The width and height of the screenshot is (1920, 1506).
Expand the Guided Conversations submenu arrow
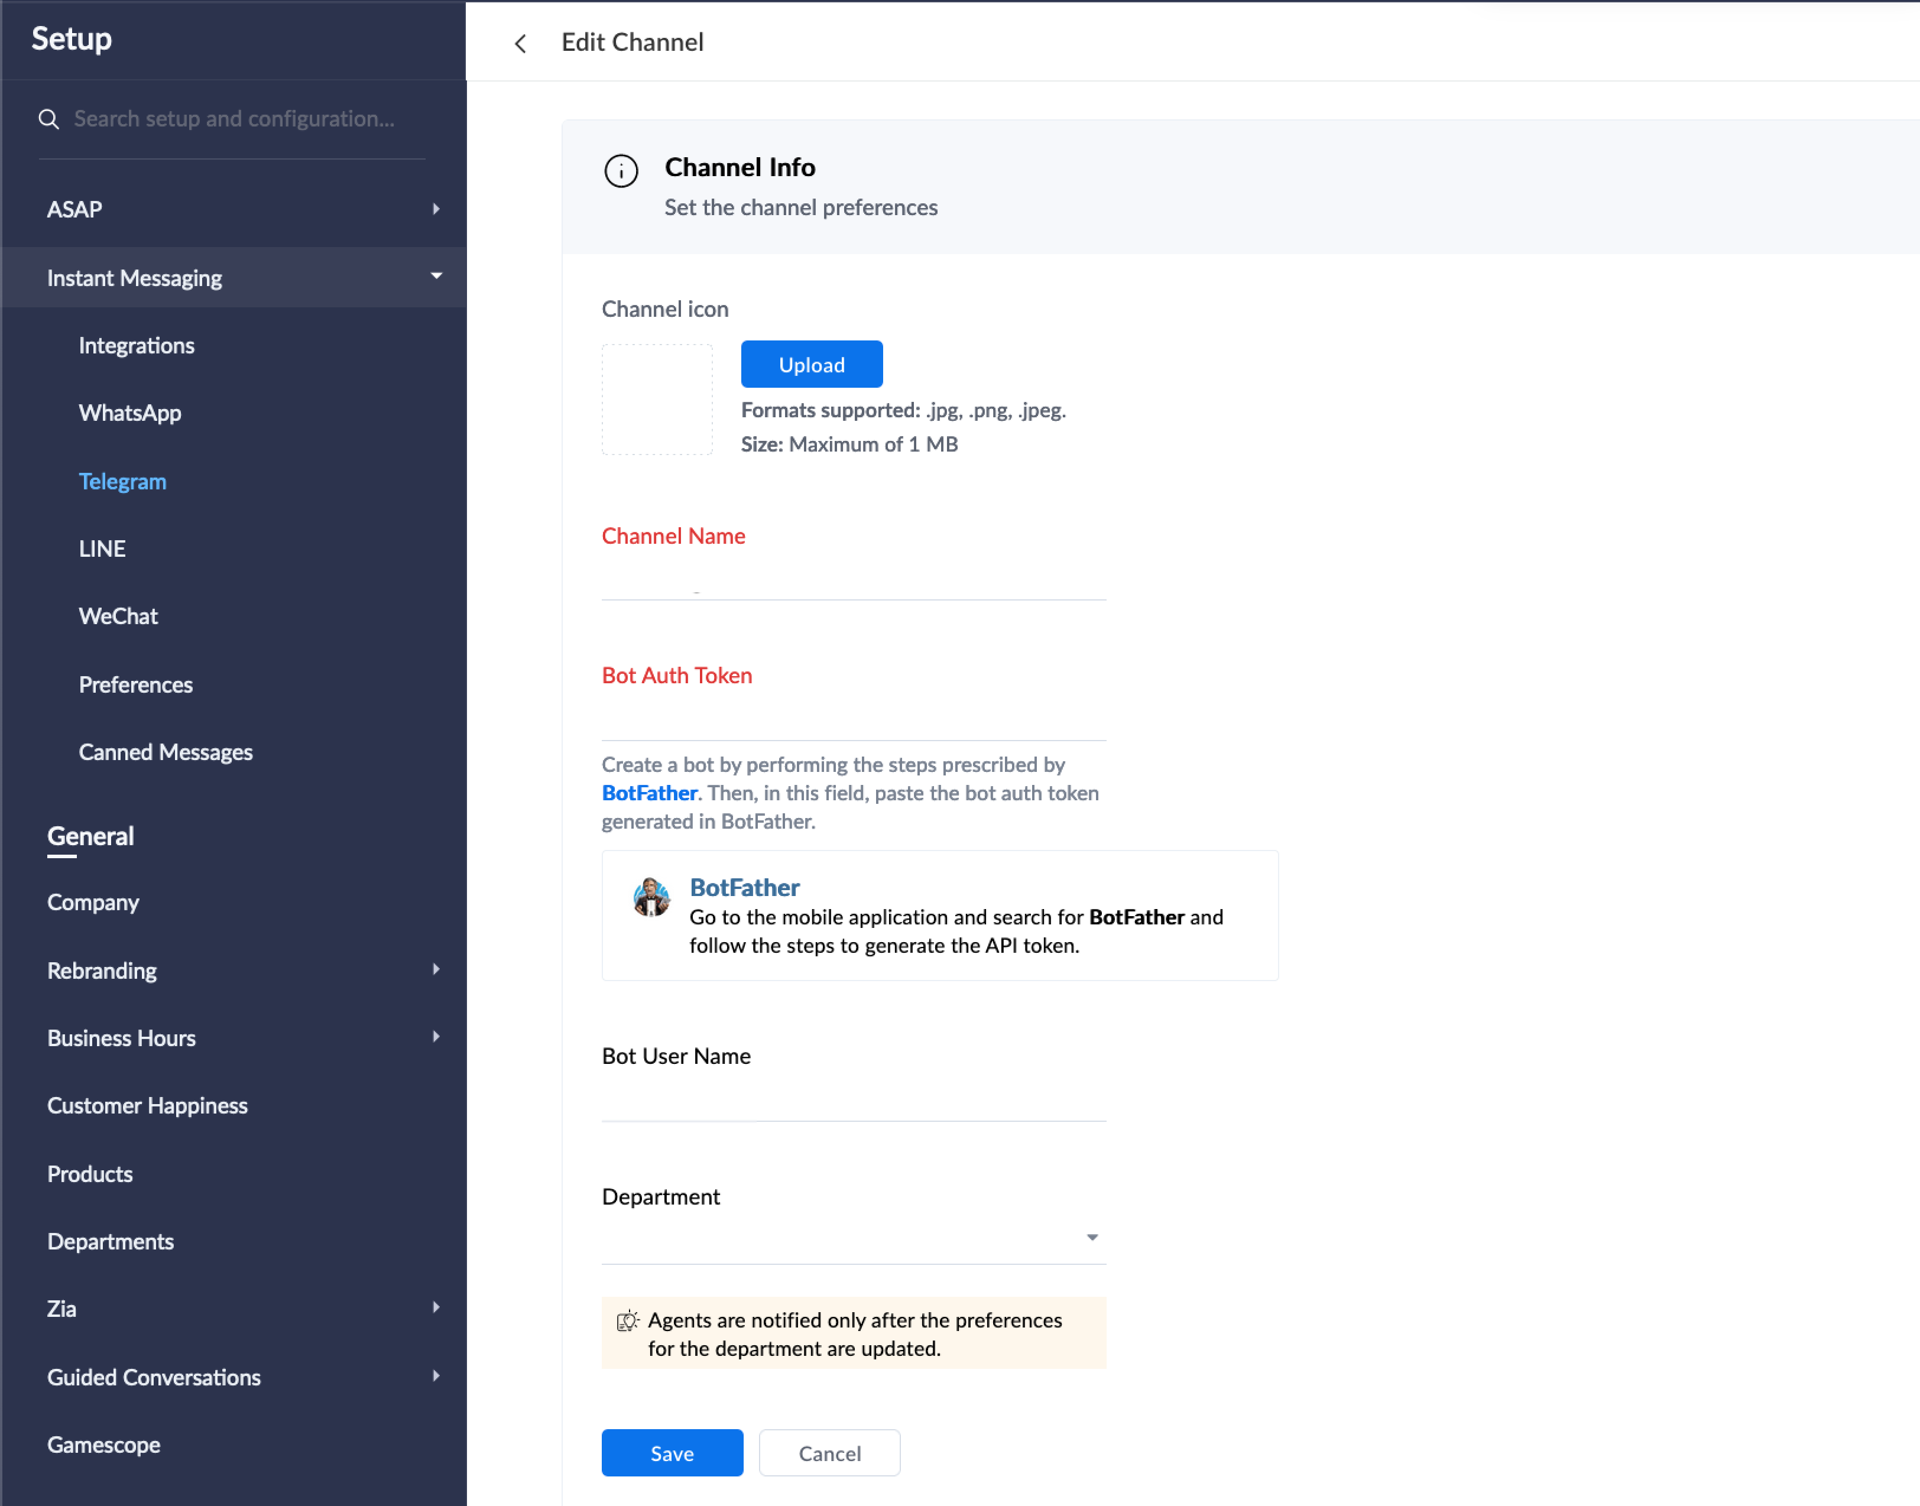436,1375
